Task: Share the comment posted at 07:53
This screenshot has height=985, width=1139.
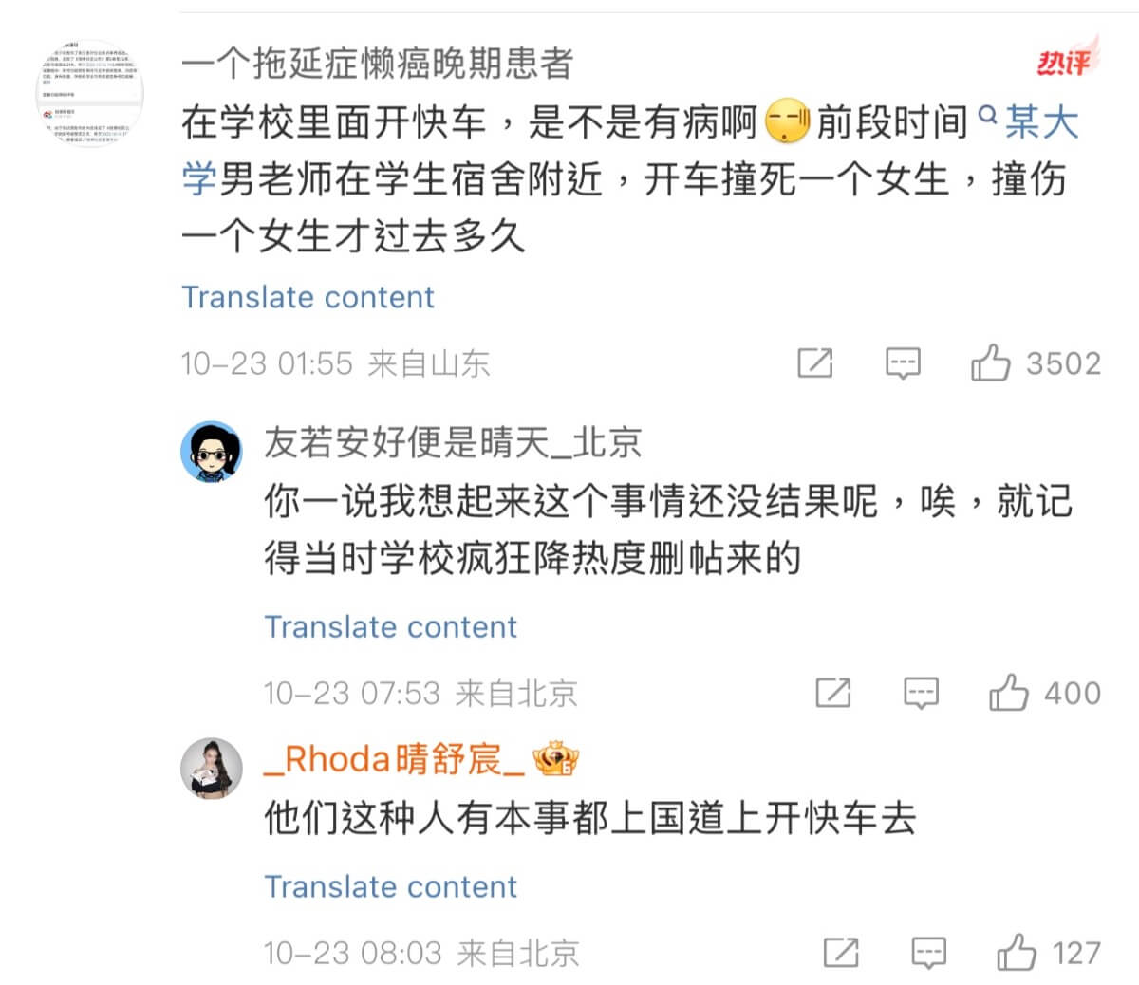Action: [833, 693]
